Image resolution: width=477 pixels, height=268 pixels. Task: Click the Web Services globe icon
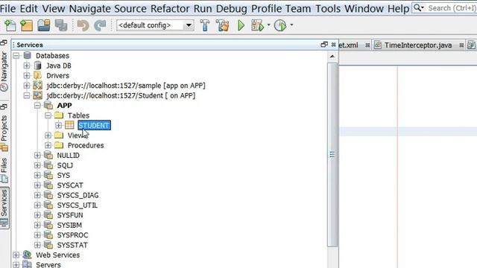(x=27, y=255)
